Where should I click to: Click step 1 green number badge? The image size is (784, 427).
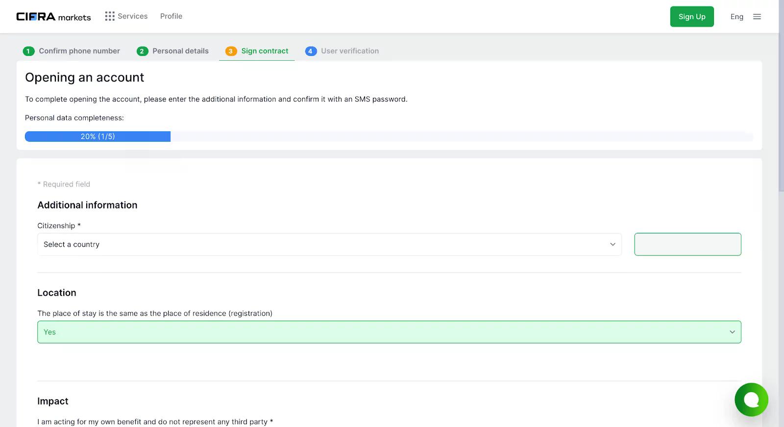click(x=28, y=51)
